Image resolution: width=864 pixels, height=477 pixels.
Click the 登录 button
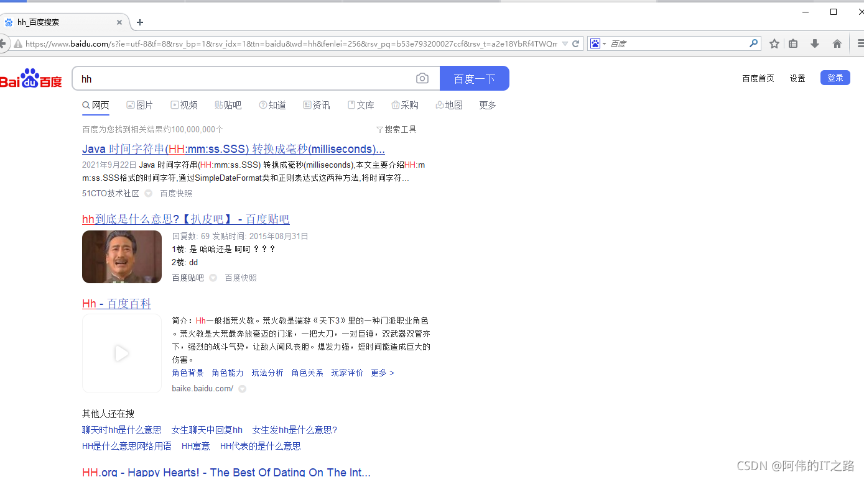point(835,77)
